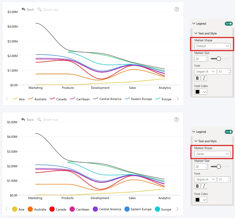Click the purple Central America circle marker

[95, 209]
